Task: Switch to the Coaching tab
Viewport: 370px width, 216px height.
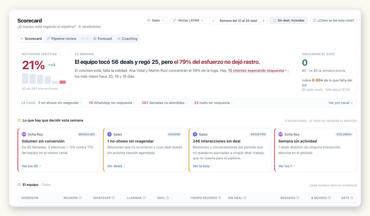Action: [127, 39]
